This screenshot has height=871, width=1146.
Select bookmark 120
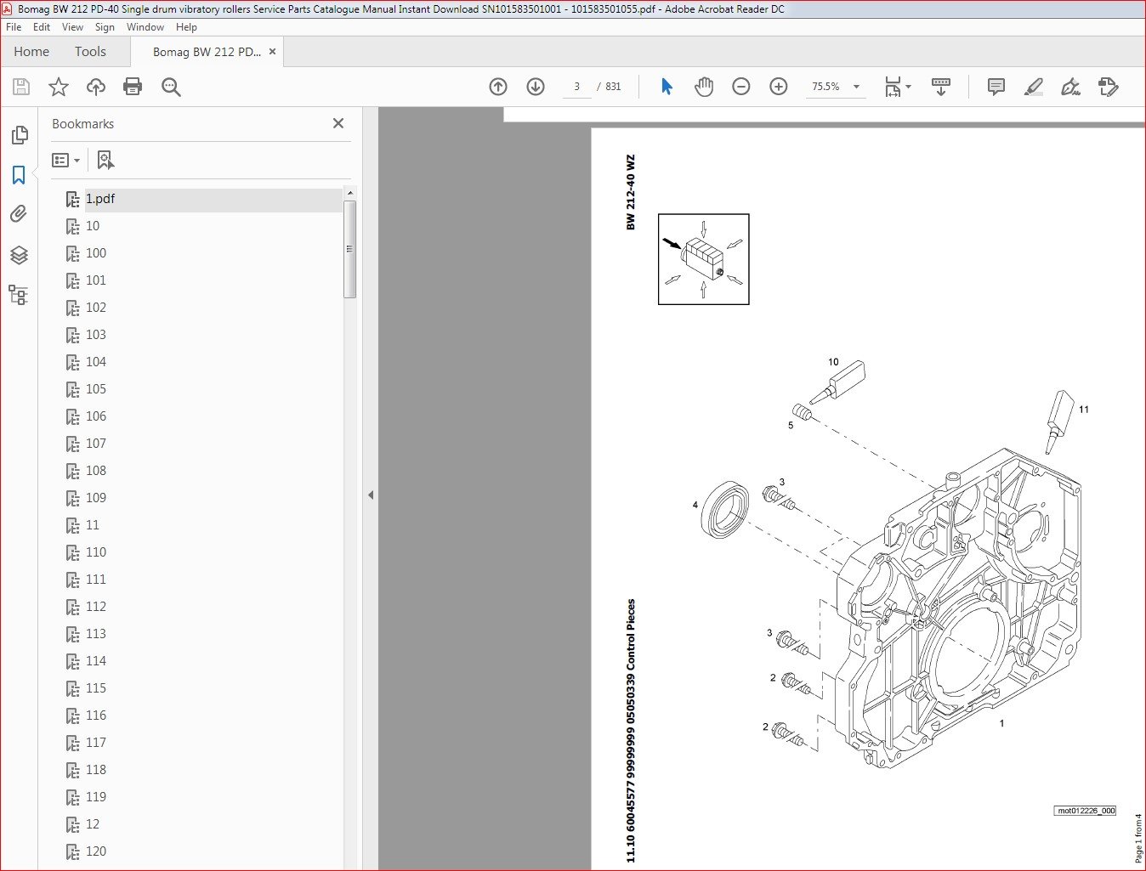(95, 851)
